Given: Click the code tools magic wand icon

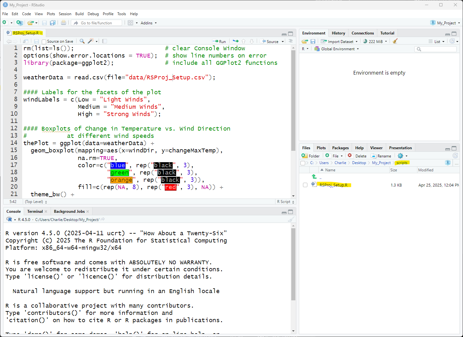Looking at the screenshot, I should click(x=91, y=41).
